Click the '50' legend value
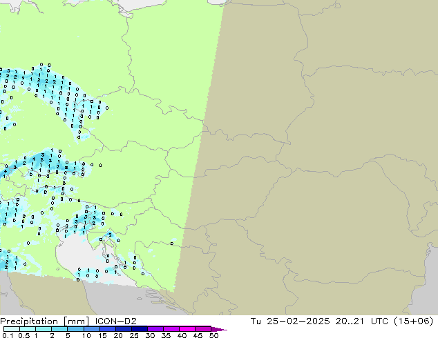The width and height of the screenshot is (438, 338). [214, 335]
